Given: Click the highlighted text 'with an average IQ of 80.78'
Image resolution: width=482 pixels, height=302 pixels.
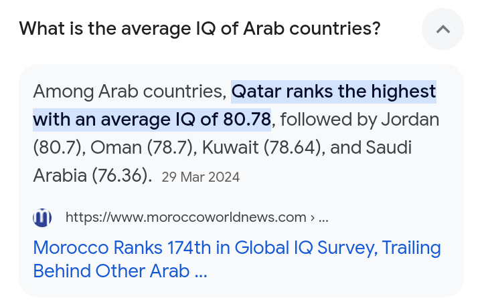Looking at the screenshot, I should [x=152, y=120].
